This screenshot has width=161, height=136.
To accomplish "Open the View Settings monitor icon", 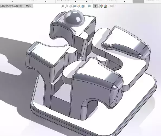I will coord(112,6).
